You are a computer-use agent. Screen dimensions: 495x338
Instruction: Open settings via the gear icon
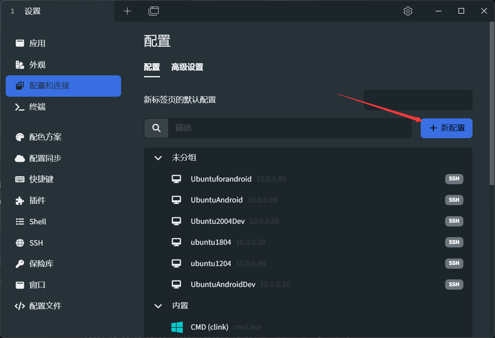pos(408,11)
